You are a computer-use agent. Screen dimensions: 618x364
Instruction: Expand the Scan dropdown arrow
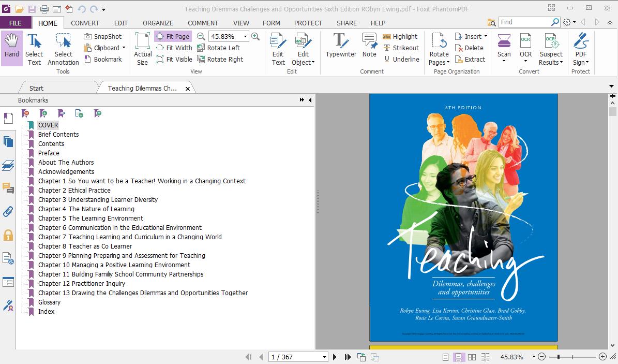coord(504,61)
